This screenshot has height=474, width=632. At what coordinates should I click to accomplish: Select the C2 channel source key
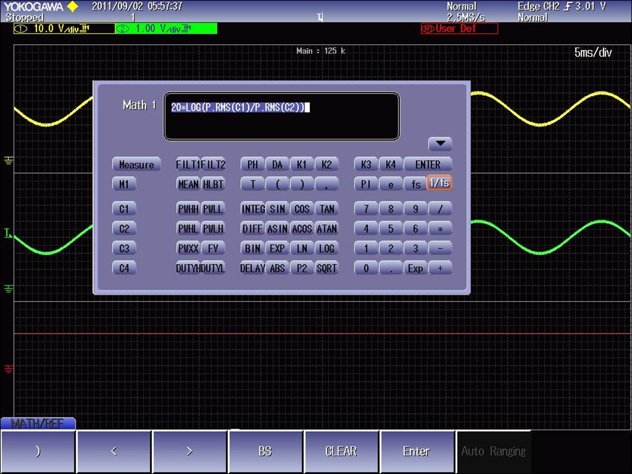[x=124, y=229]
